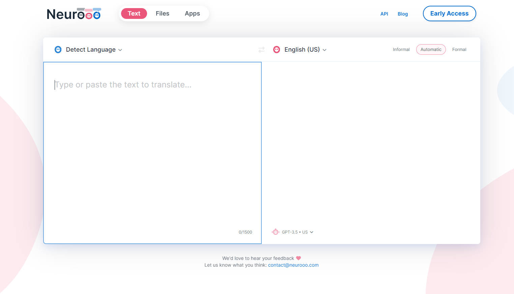Click the contact@neurooo.com email link
This screenshot has width=514, height=294.
[293, 265]
